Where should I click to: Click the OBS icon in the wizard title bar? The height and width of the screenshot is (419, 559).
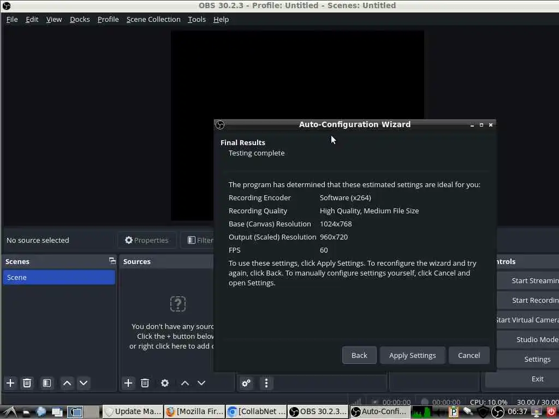pyautogui.click(x=220, y=125)
